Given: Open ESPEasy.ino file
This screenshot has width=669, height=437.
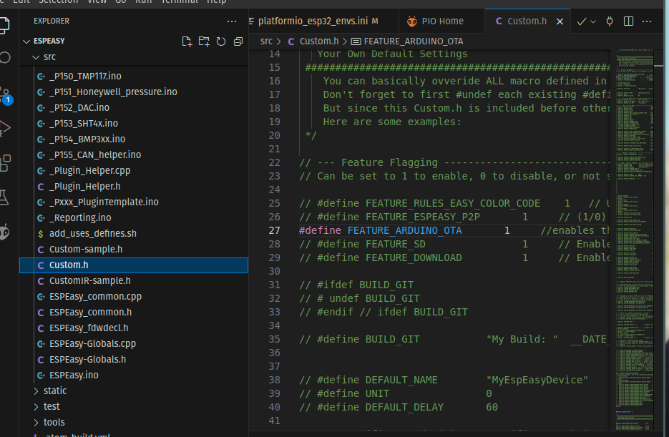Looking at the screenshot, I should pos(134,375).
